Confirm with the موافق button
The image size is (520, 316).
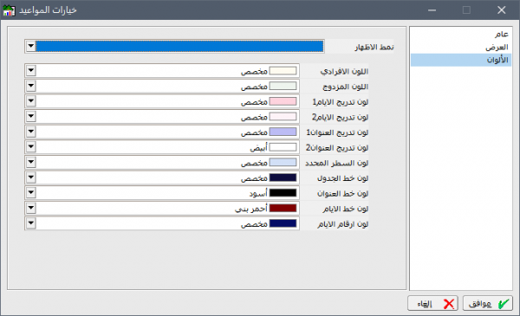point(488,303)
